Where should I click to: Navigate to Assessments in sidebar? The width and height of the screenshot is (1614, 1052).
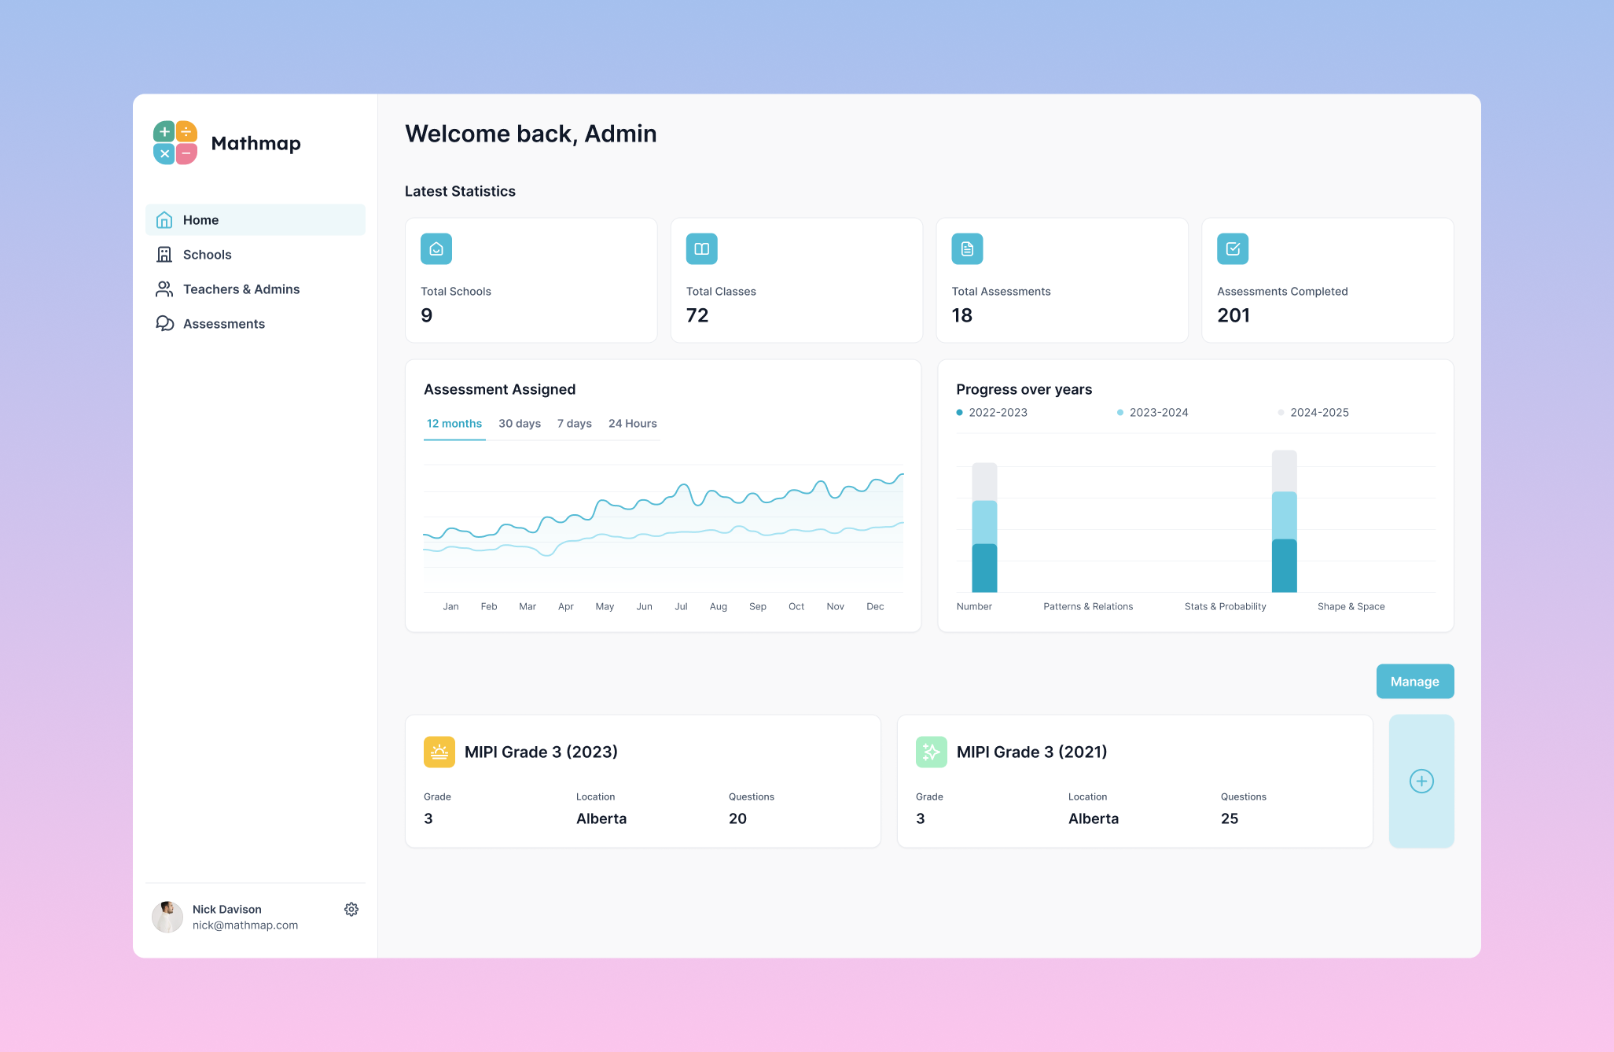(x=256, y=324)
